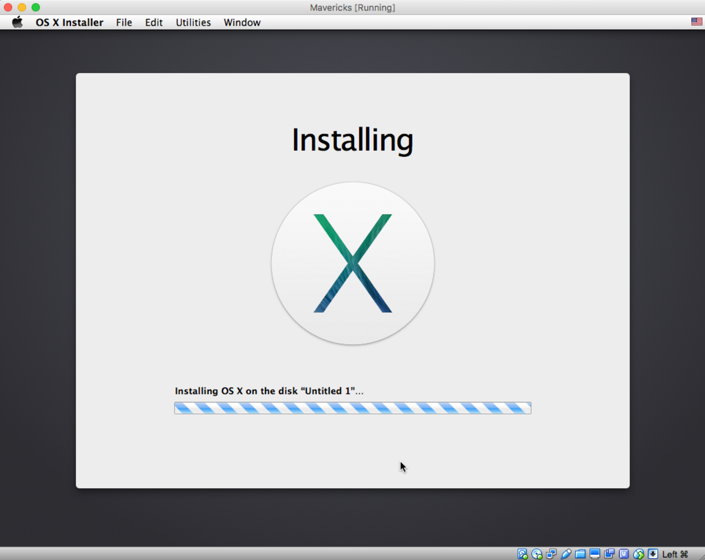This screenshot has height=560, width=705.
Task: Click the network adapters status icon
Action: tap(551, 554)
